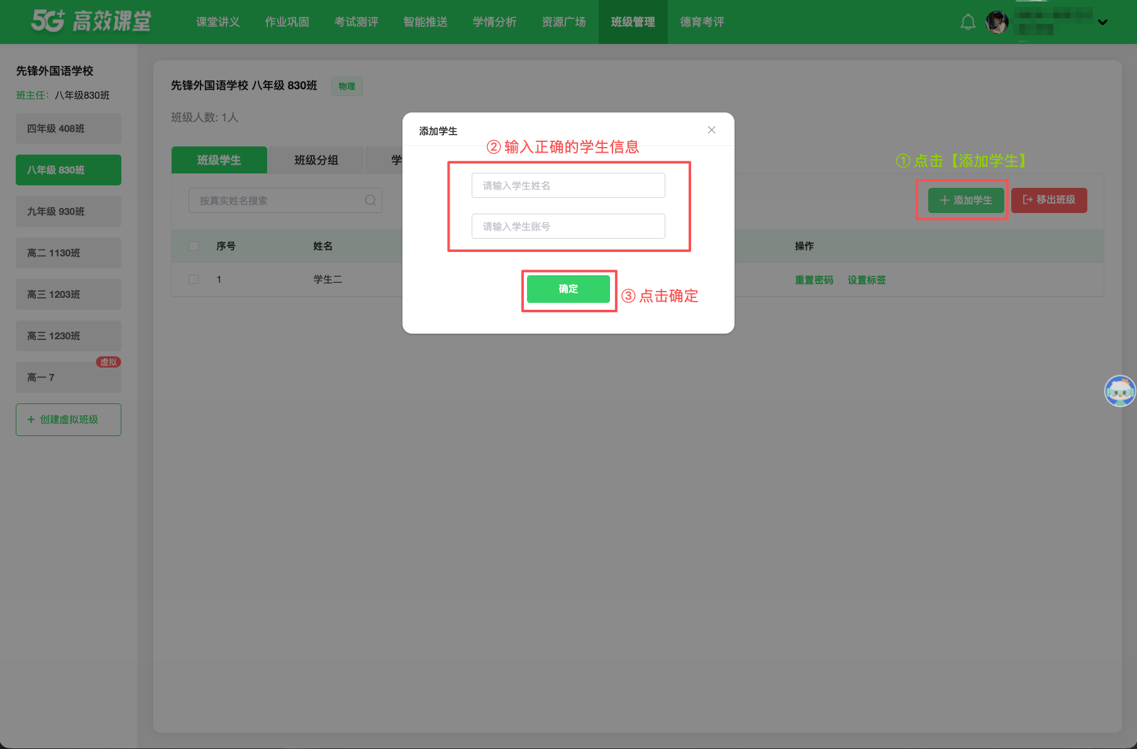
Task: Open the 学情分析 menu
Action: click(x=494, y=22)
